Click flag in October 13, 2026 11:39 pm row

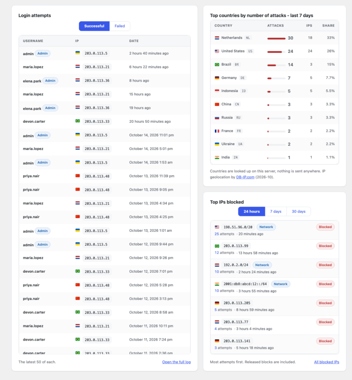77,176
